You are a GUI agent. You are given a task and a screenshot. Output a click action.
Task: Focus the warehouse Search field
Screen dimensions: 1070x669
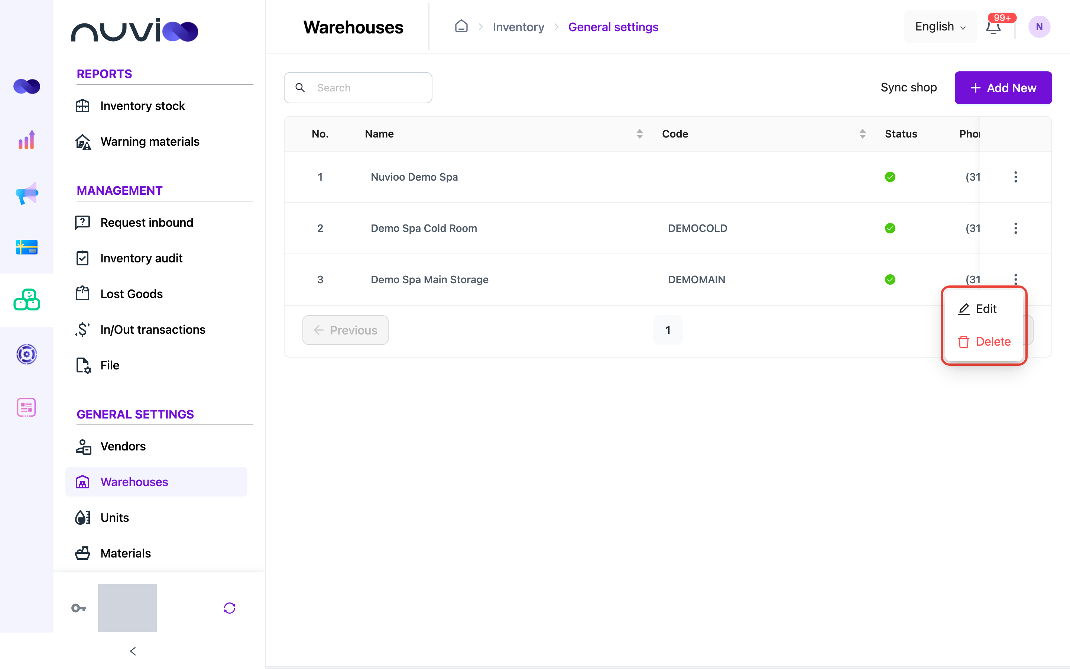click(358, 88)
